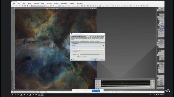Toggle the Invert mask checkbox
The image size is (174, 97).
[x=72, y=52]
